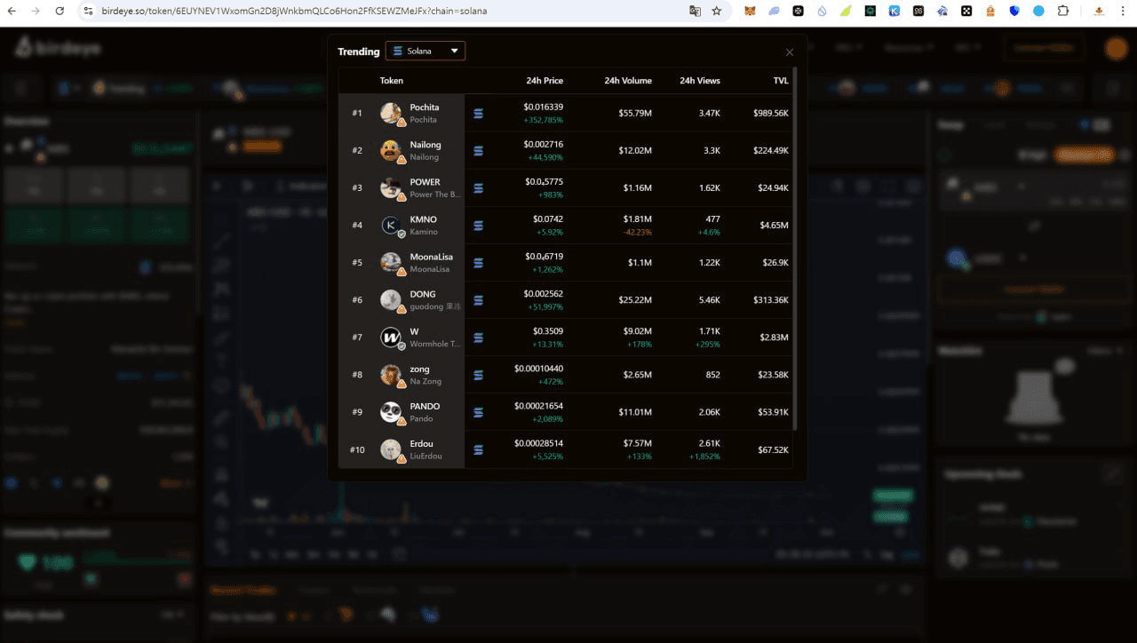Open the Pochita token name link

pos(425,107)
